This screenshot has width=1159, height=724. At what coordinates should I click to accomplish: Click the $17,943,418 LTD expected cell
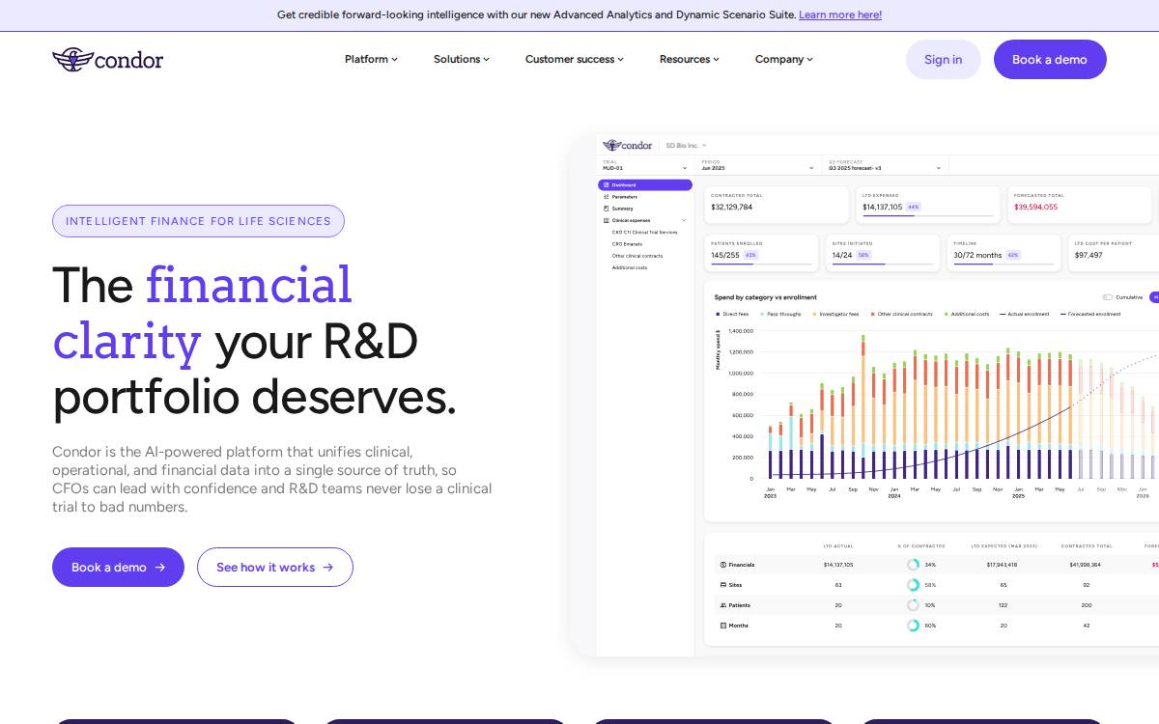(1002, 565)
